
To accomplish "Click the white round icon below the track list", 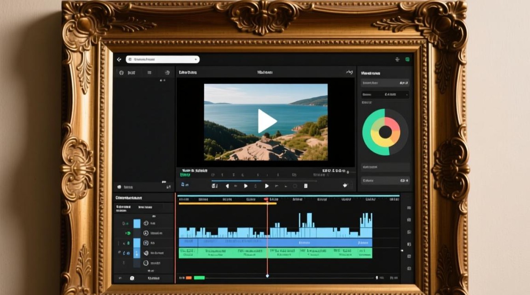I will [132, 278].
